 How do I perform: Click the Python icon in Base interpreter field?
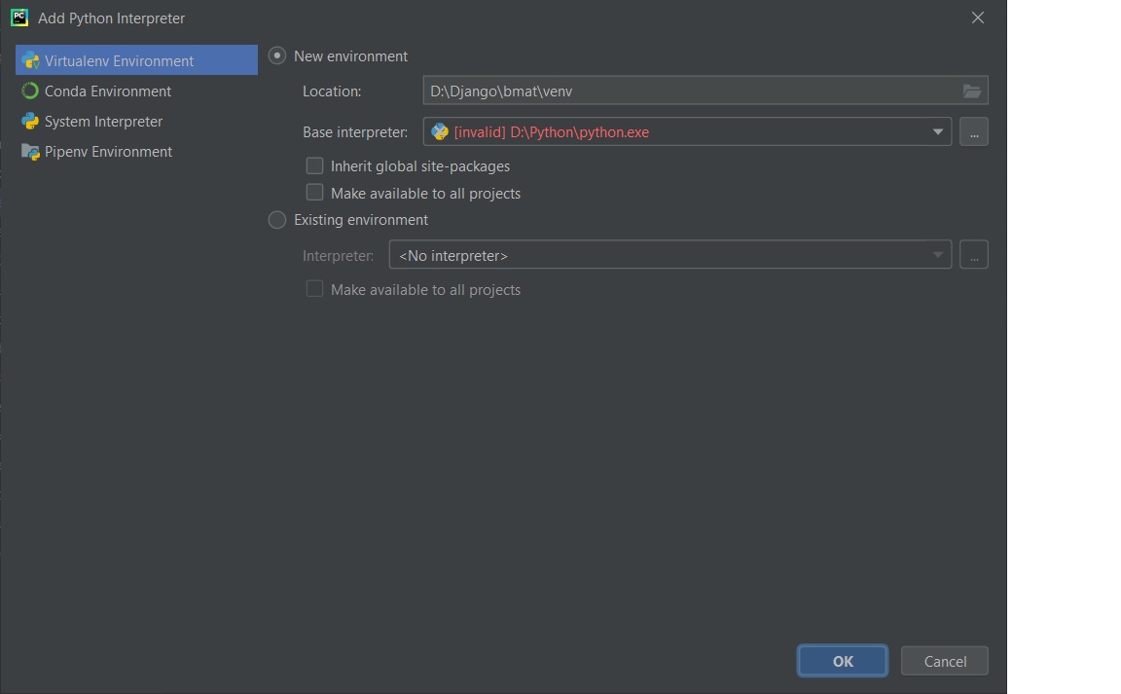440,131
